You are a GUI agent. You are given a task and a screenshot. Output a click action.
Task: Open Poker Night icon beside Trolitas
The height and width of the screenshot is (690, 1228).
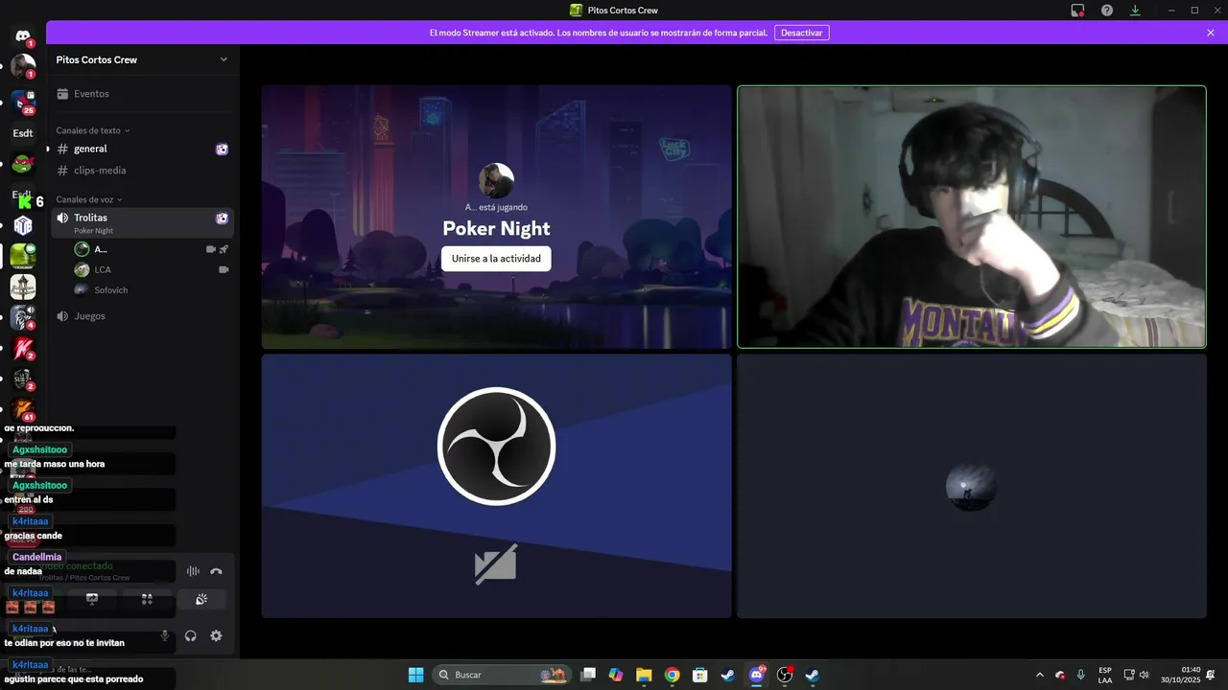click(222, 218)
